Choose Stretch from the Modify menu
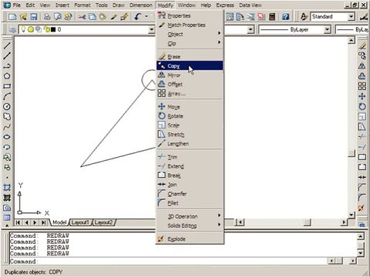The image size is (370, 277). click(190, 135)
